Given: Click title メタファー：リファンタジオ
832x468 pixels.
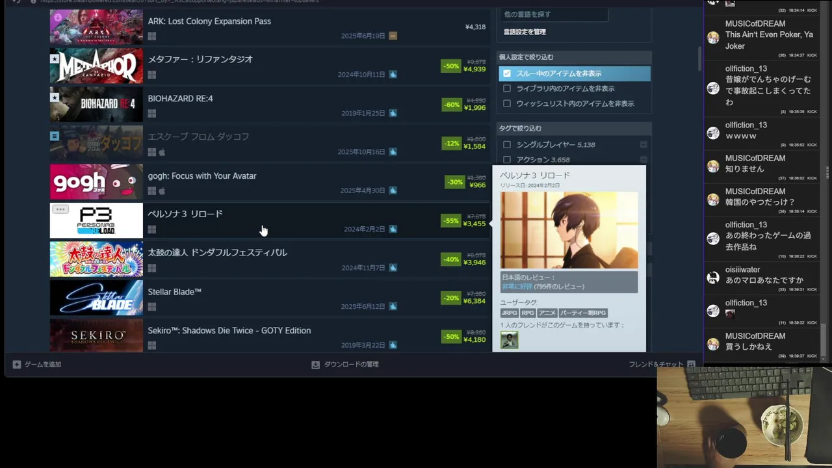Looking at the screenshot, I should (200, 59).
